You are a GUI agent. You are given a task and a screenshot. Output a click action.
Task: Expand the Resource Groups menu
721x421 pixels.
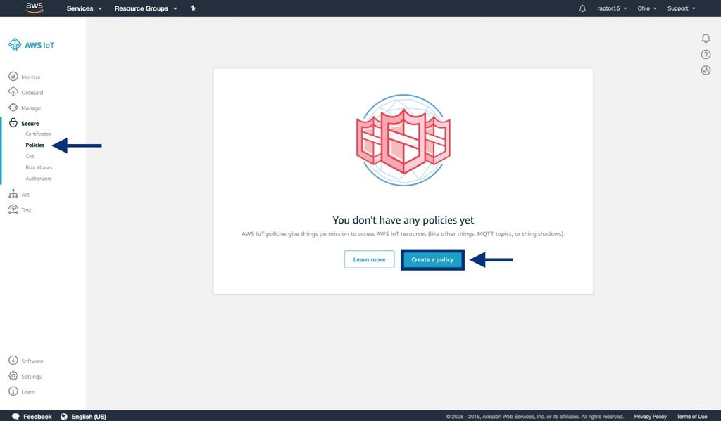point(146,8)
